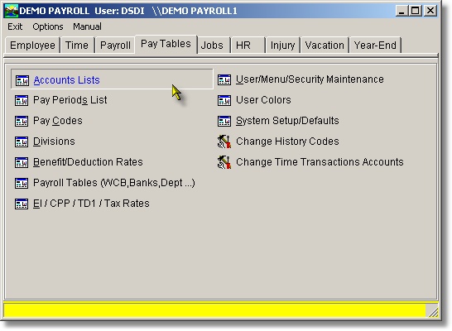Image resolution: width=452 pixels, height=331 pixels.
Task: Click the icon beside Accounts Lists
Action: pyautogui.click(x=22, y=80)
